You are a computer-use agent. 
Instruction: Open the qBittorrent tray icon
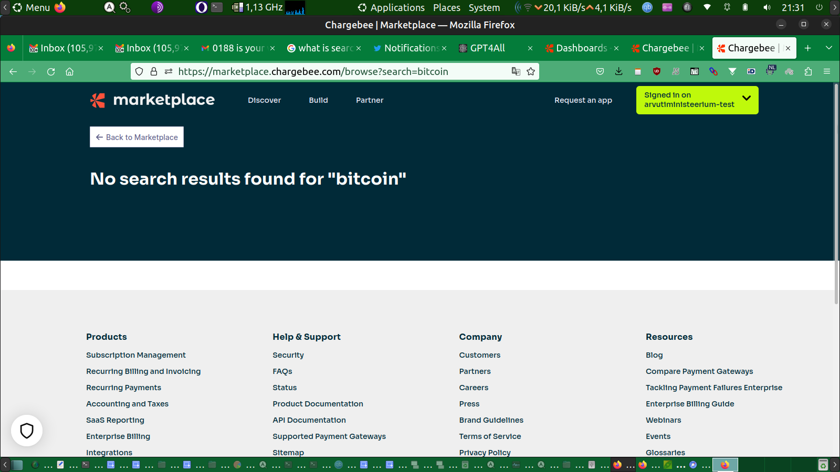pyautogui.click(x=647, y=7)
